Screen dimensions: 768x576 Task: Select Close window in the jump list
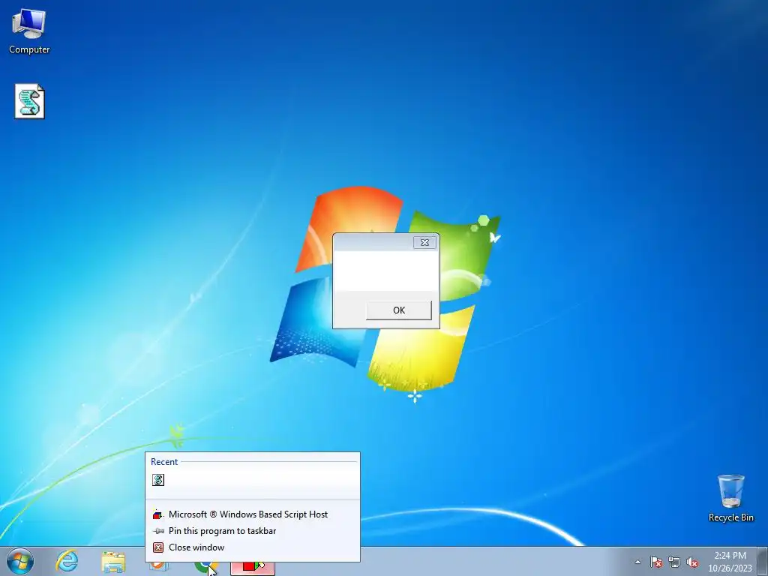(253, 547)
